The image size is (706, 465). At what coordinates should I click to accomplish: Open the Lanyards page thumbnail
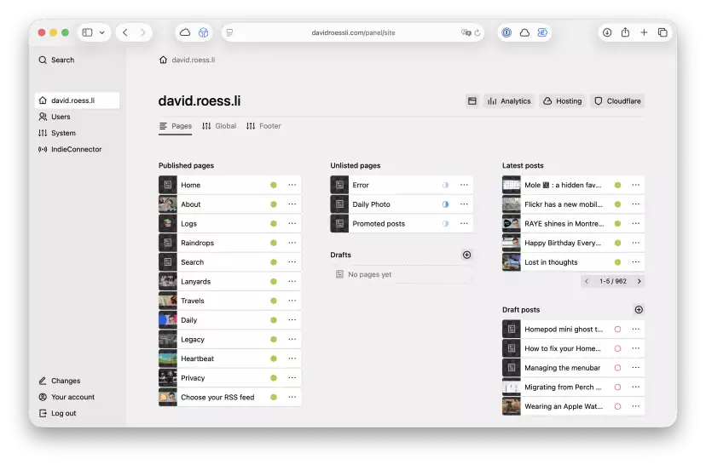tap(167, 282)
